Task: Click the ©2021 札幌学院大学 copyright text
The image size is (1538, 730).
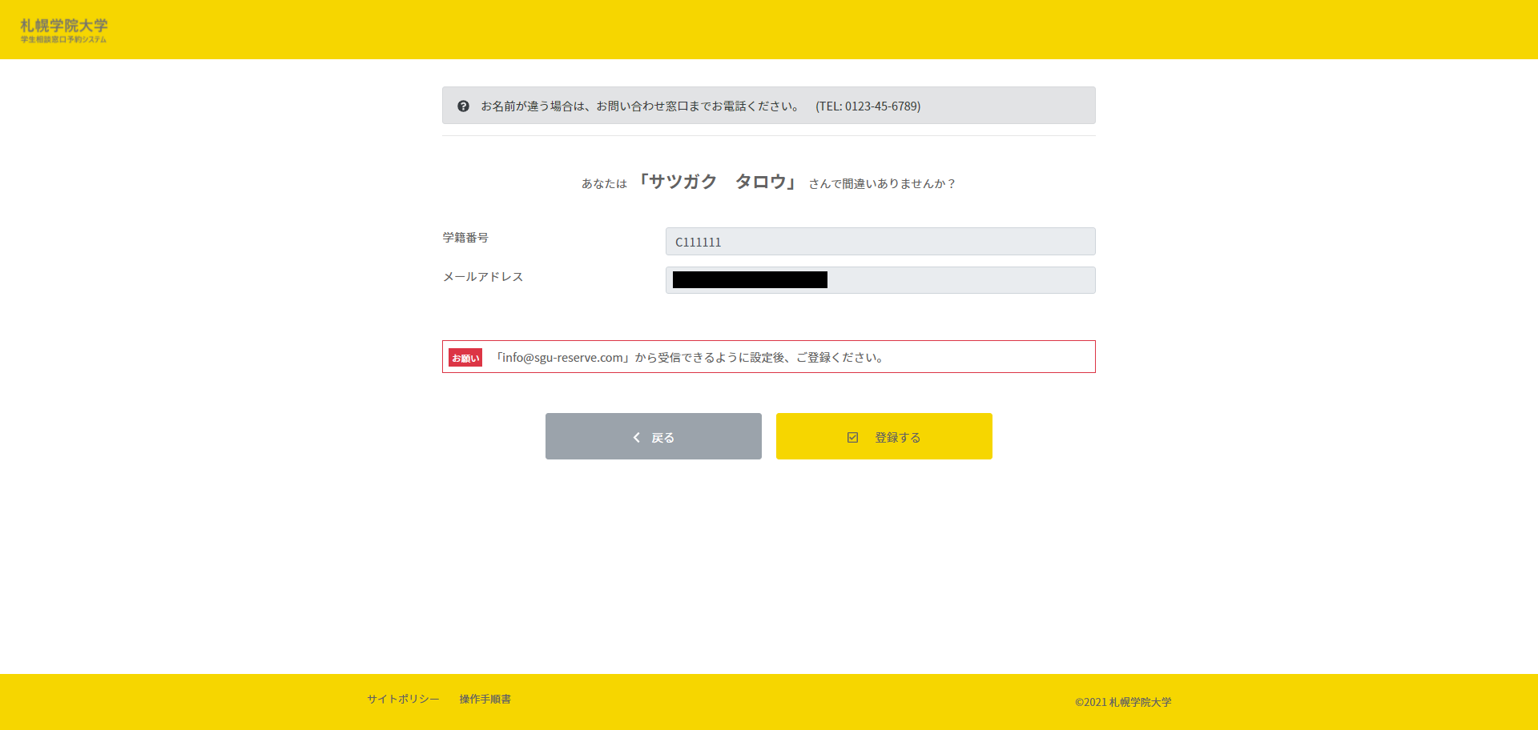Action: (x=1124, y=701)
